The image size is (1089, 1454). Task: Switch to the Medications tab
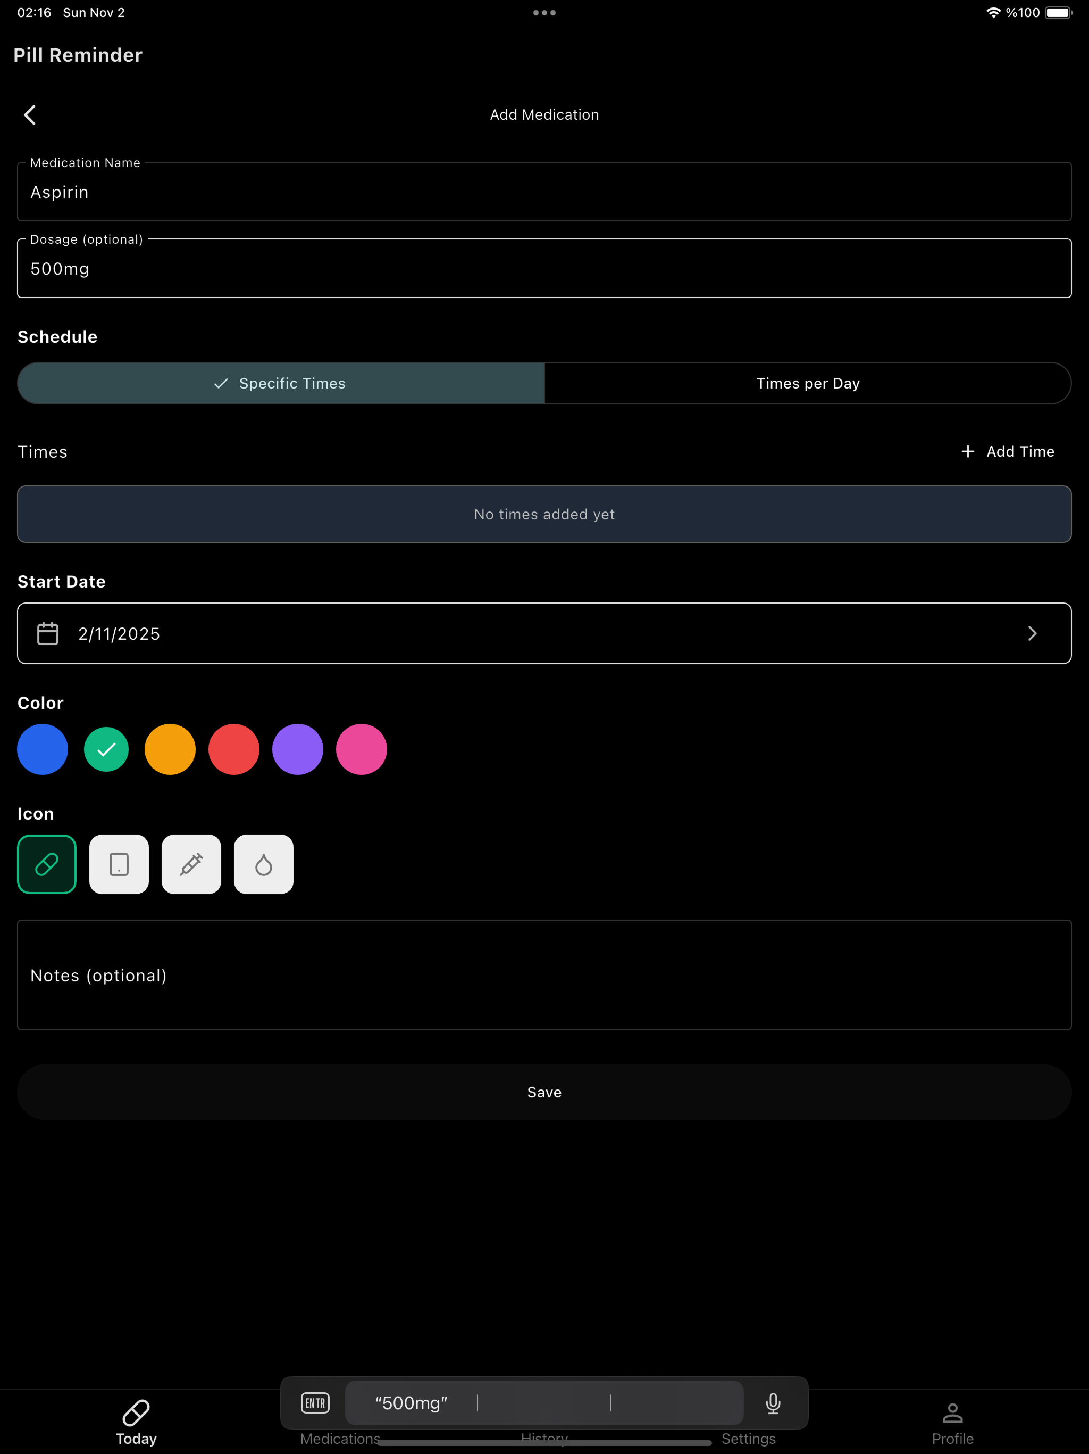pyautogui.click(x=340, y=1438)
